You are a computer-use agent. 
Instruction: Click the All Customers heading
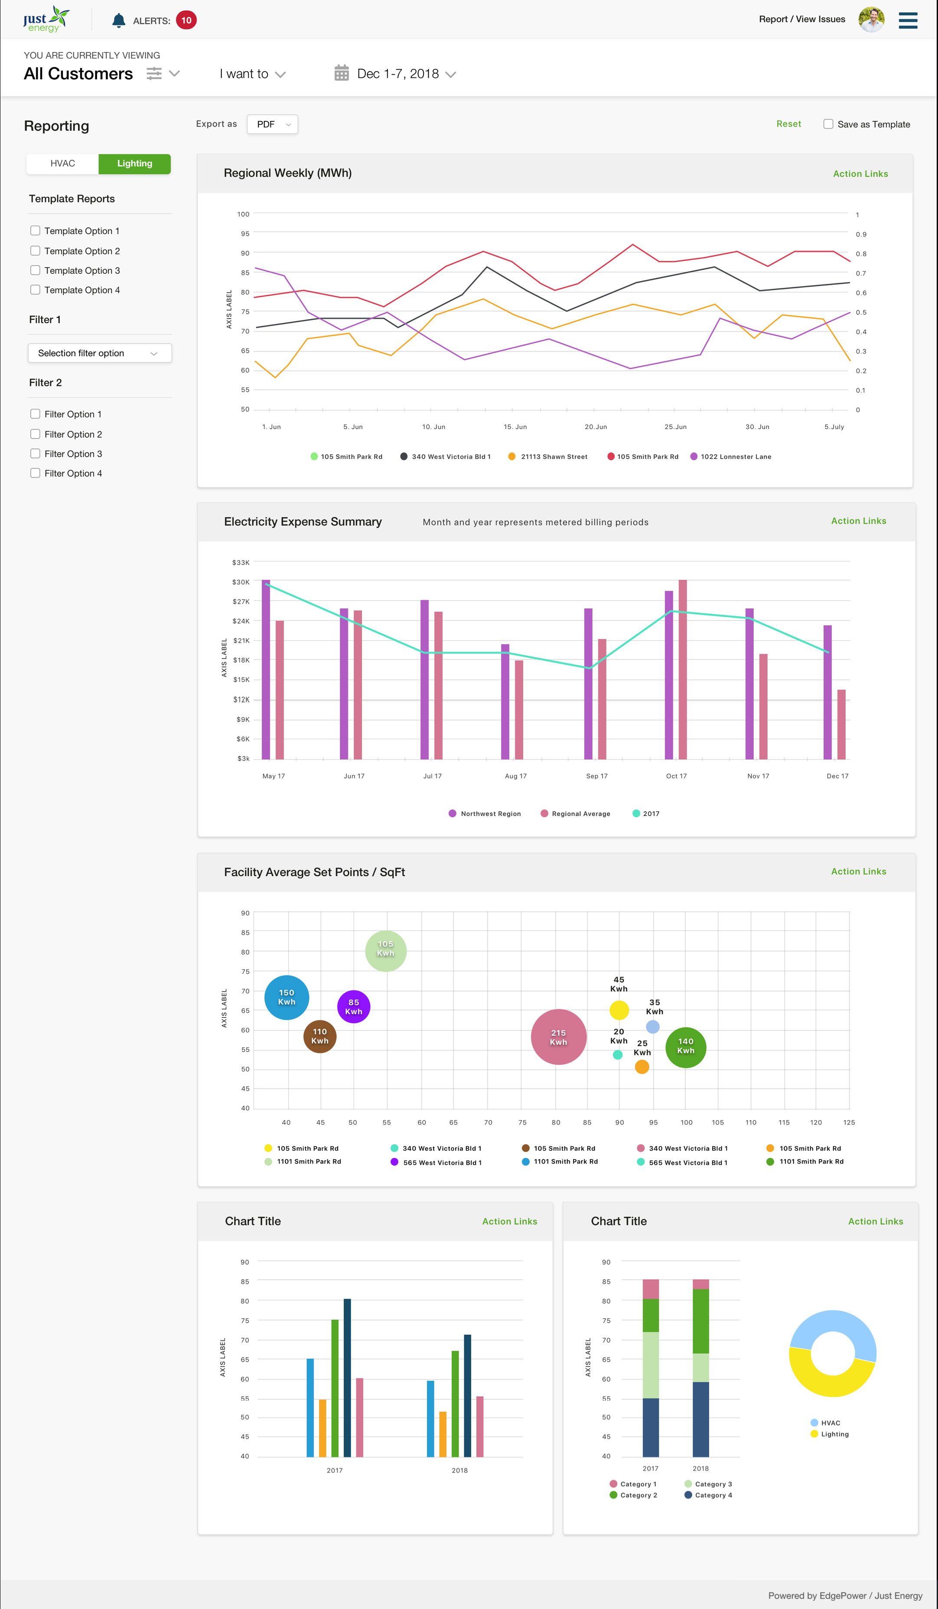pyautogui.click(x=78, y=73)
